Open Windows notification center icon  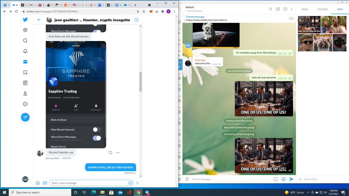(x=343, y=192)
